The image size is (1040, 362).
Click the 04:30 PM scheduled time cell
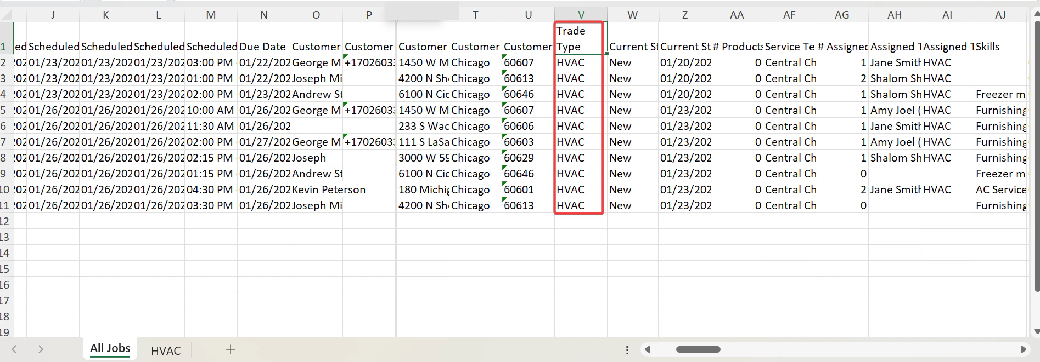pos(211,189)
